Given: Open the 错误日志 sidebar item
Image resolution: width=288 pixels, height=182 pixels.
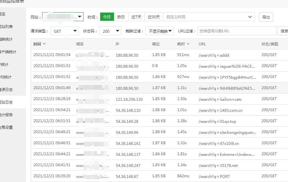Looking at the screenshot, I should [x=6, y=89].
